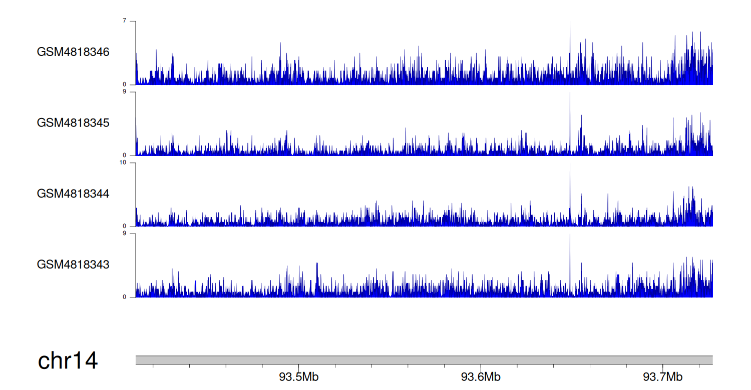
Task: Select the GSM4818345 track label
Action: (73, 123)
